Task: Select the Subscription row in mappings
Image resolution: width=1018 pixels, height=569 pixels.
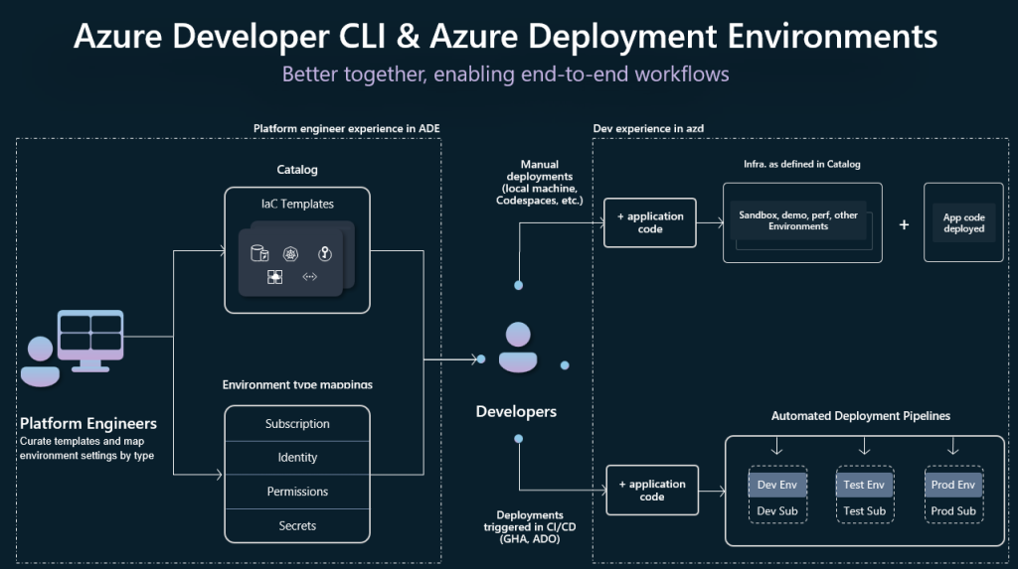Action: click(297, 424)
